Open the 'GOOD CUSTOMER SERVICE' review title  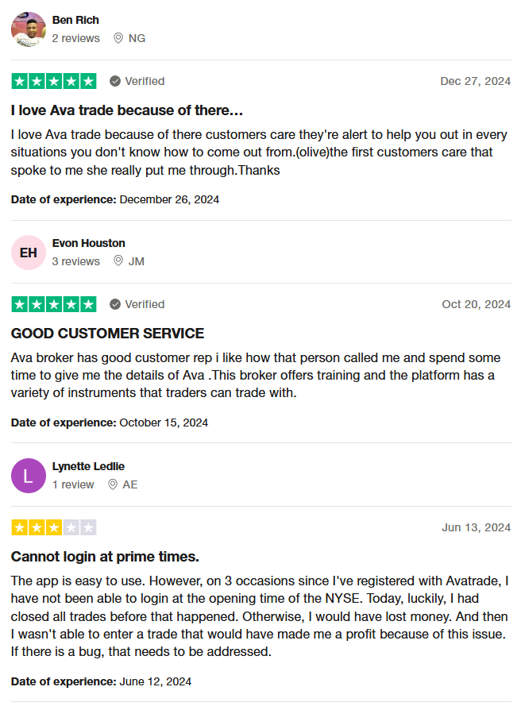point(108,334)
